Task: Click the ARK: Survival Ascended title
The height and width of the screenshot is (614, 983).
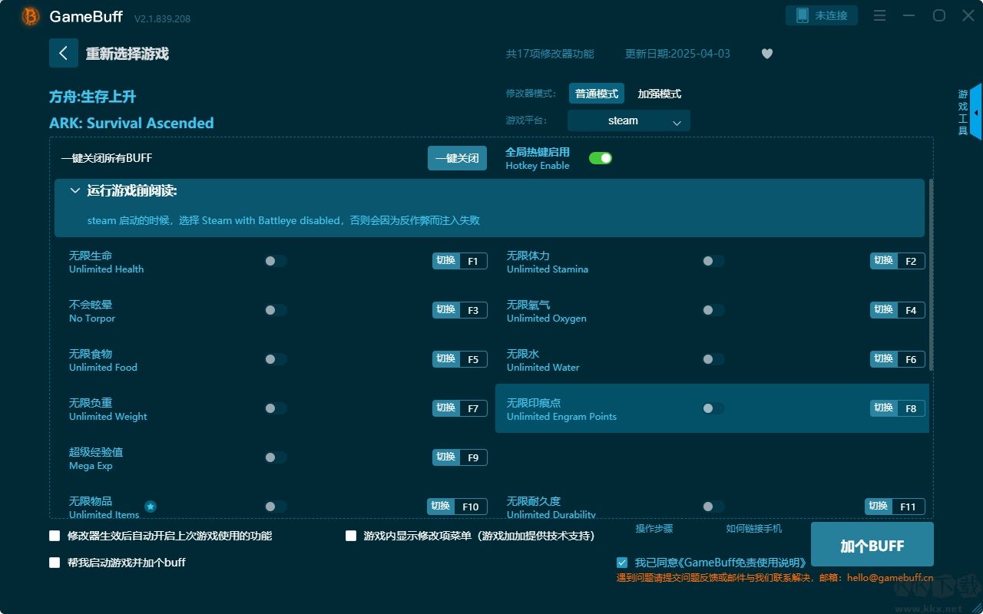Action: [131, 123]
